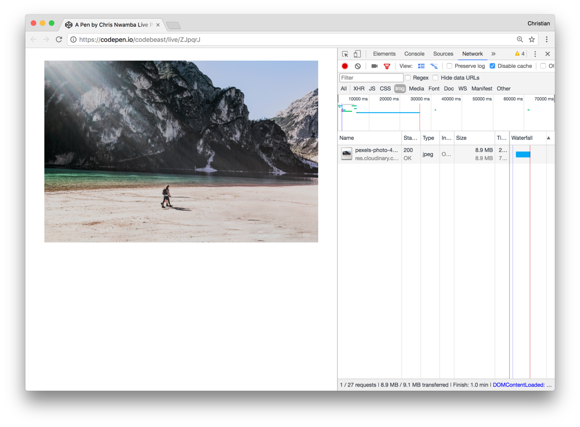Image resolution: width=580 pixels, height=427 pixels.
Task: Switch to Sources tab
Action: [443, 54]
